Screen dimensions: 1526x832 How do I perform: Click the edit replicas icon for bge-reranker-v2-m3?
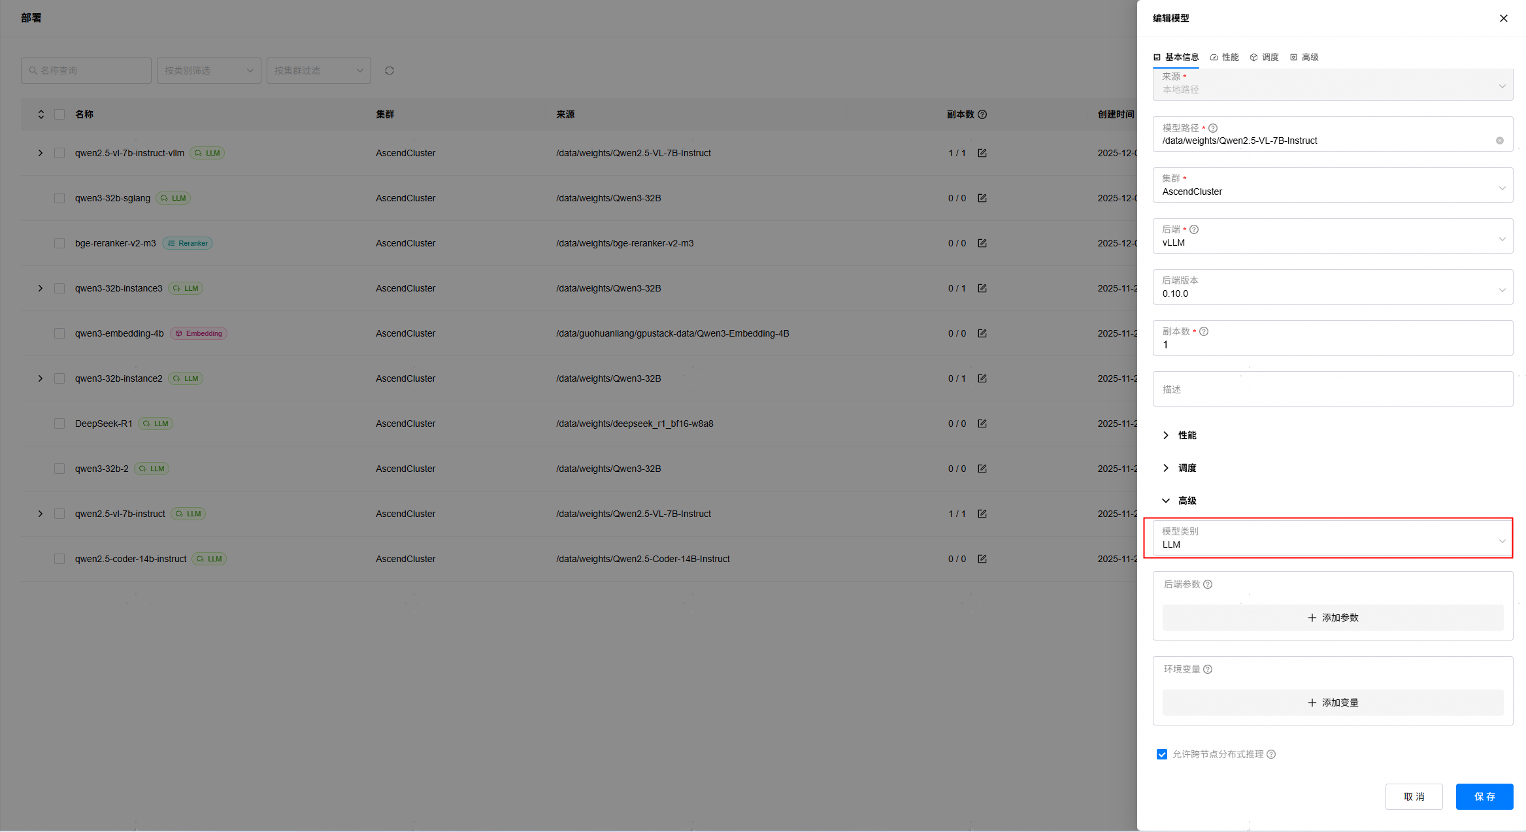(x=982, y=243)
